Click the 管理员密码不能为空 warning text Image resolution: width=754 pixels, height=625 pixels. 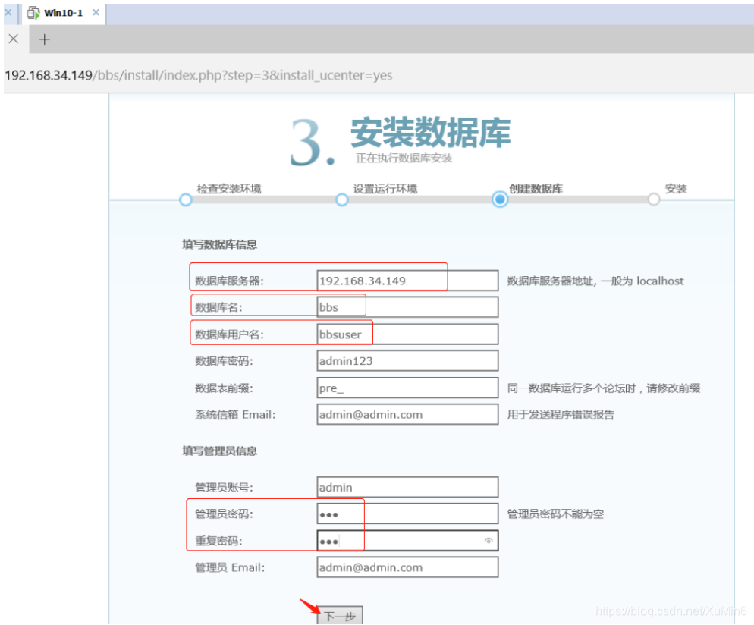click(x=555, y=514)
